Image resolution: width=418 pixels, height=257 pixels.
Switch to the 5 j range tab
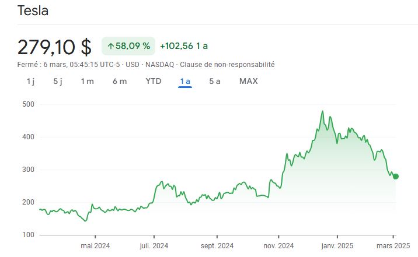[x=57, y=81]
